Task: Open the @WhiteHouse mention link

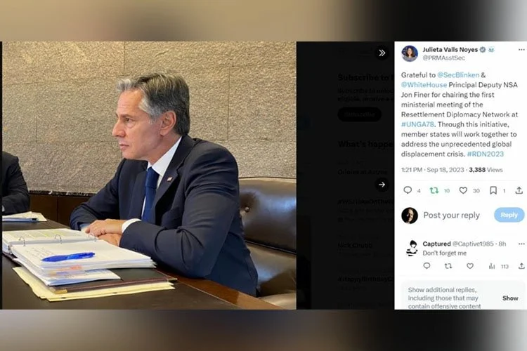Action: coord(424,85)
